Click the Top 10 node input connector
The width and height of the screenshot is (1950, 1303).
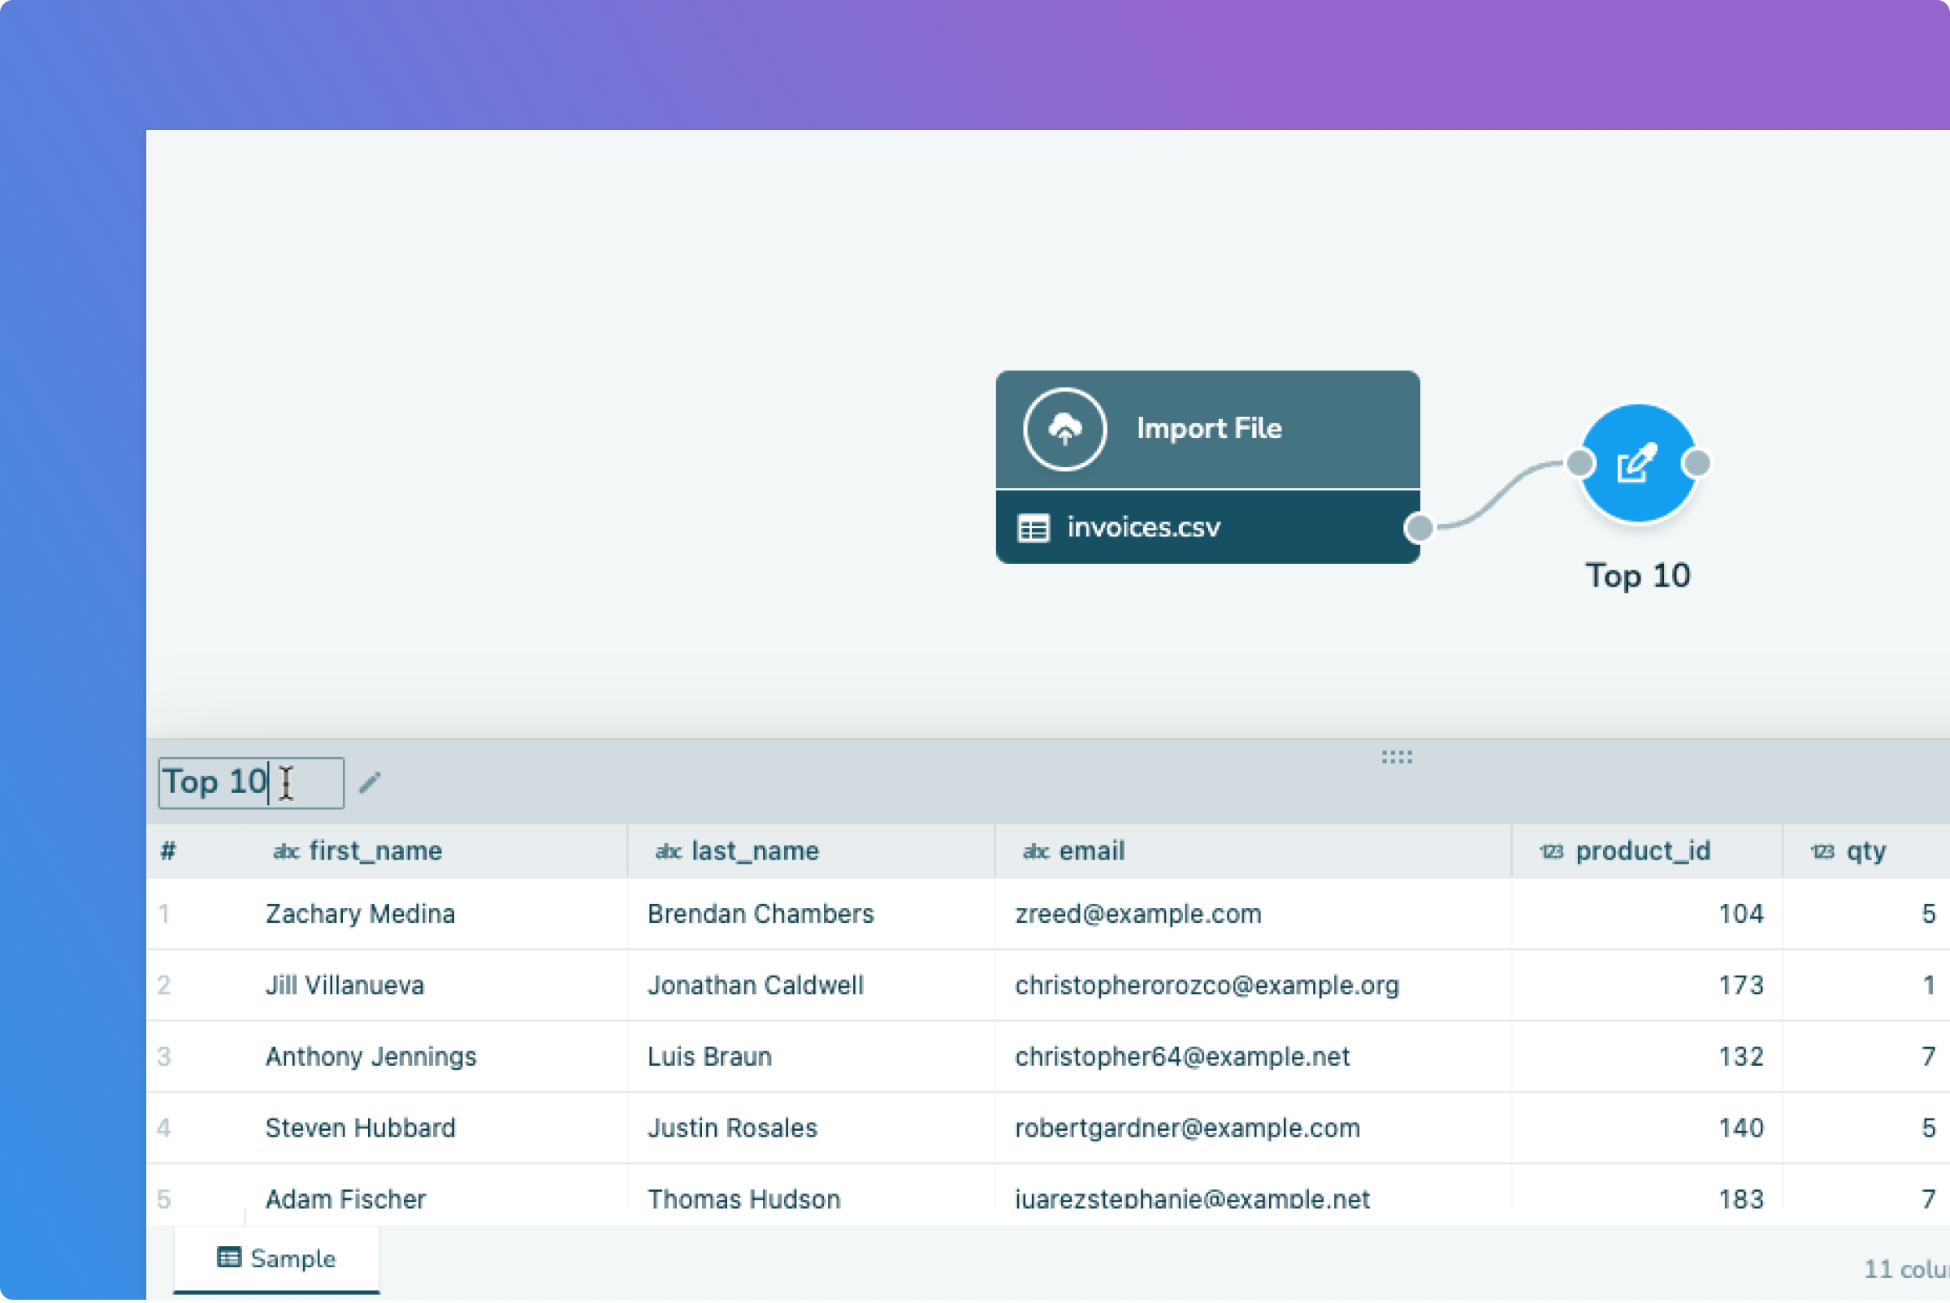click(1579, 463)
